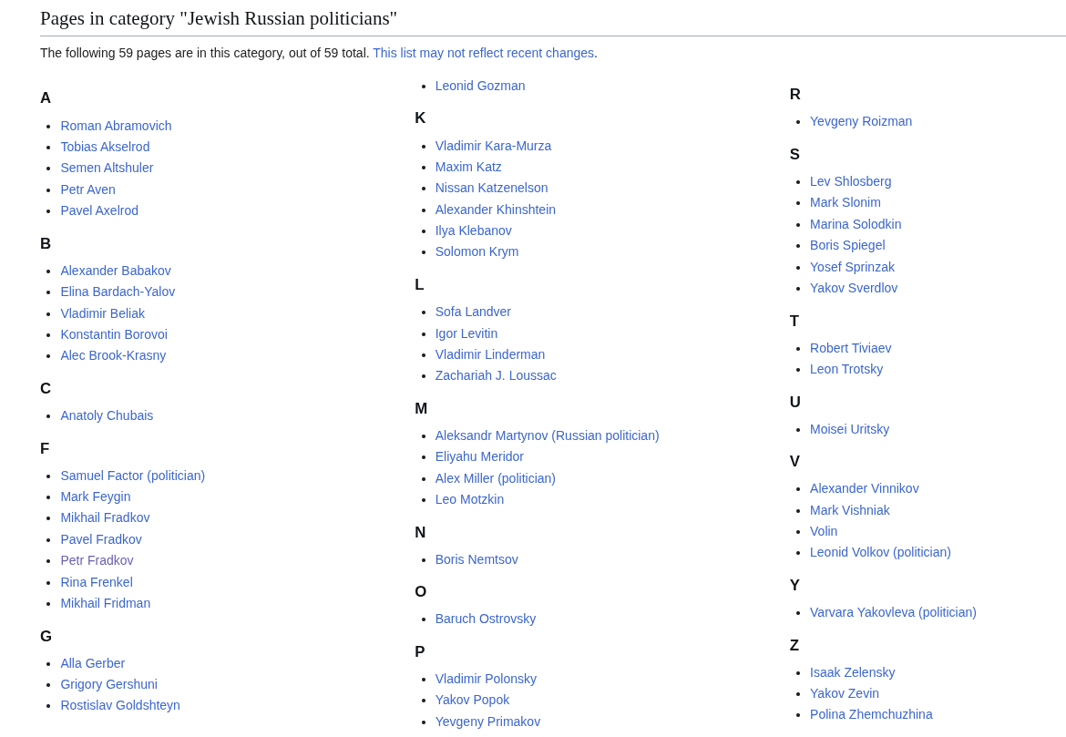Click the Leonid Gozman link
Viewport: 1066px width, 737px height.
(480, 87)
